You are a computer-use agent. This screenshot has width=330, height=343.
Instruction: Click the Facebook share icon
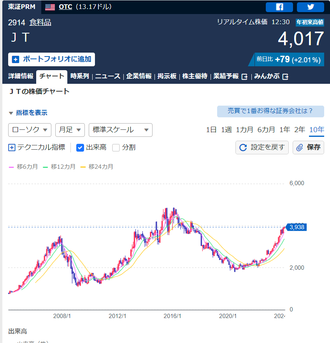[279, 7]
